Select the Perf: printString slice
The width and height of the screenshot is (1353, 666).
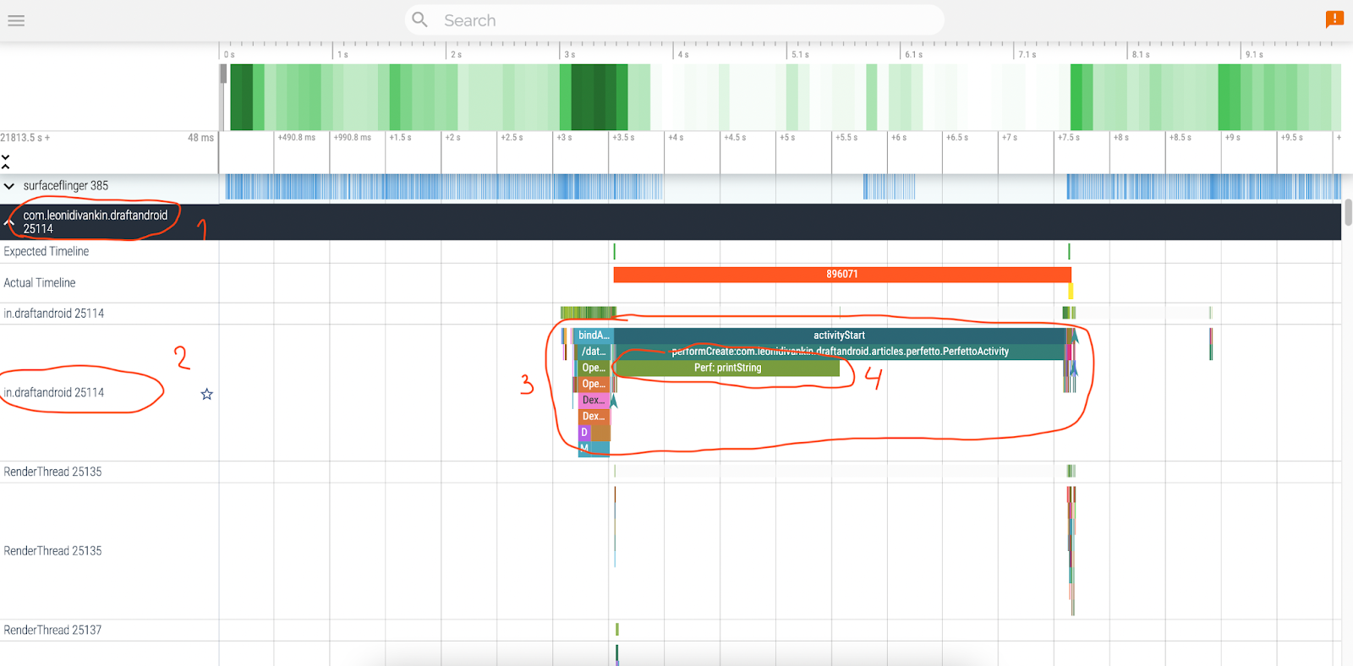727,368
